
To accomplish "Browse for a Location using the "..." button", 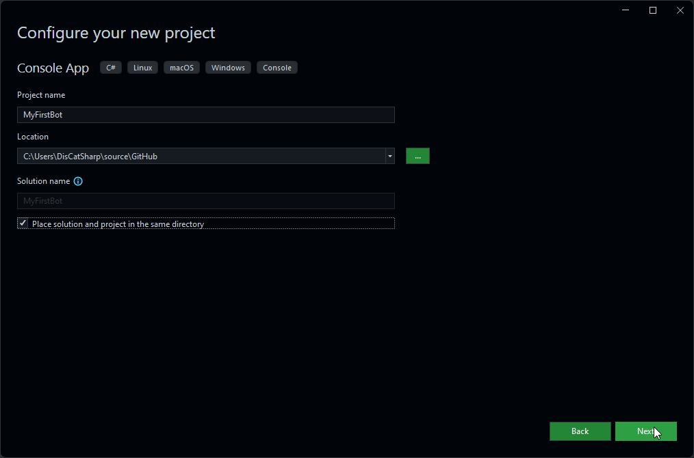I will [x=417, y=156].
